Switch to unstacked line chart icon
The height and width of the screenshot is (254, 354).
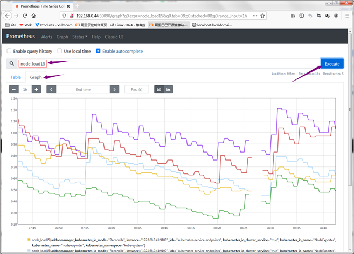point(159,89)
